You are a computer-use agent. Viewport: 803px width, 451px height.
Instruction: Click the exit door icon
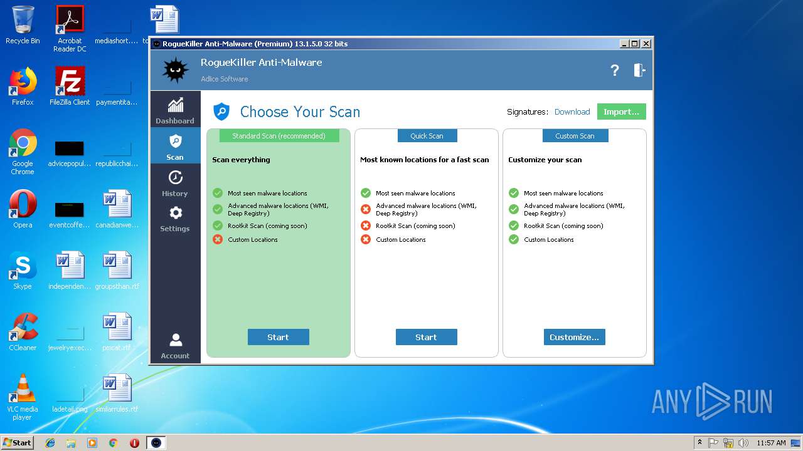click(639, 70)
